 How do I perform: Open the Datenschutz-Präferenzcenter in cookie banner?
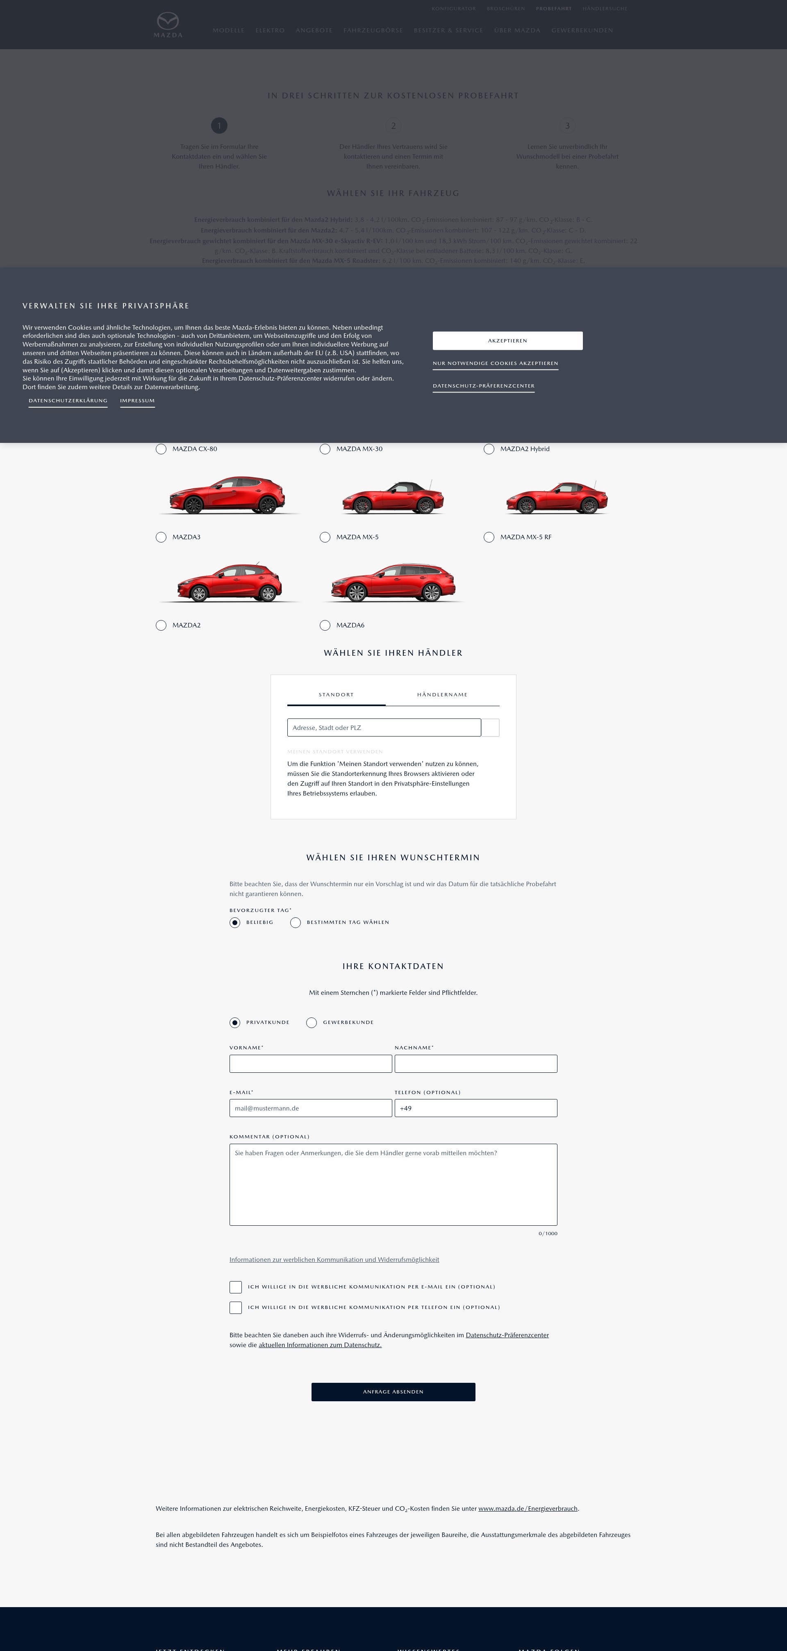[483, 386]
